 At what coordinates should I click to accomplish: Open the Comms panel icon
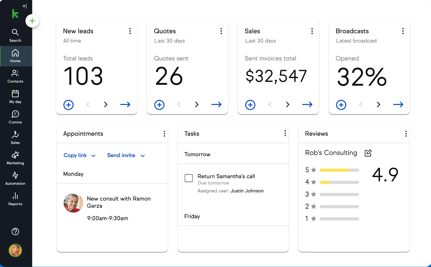(15, 116)
